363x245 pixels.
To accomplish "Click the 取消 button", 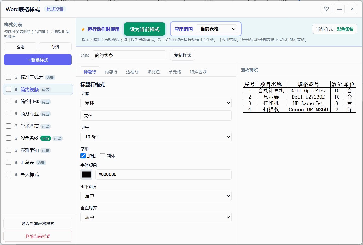I will (x=55, y=47).
